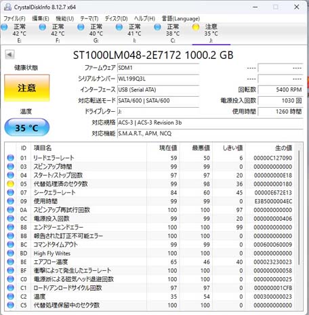Click blue status orb for drive G:
This screenshot has height=315, width=309.
click(x=81, y=27)
